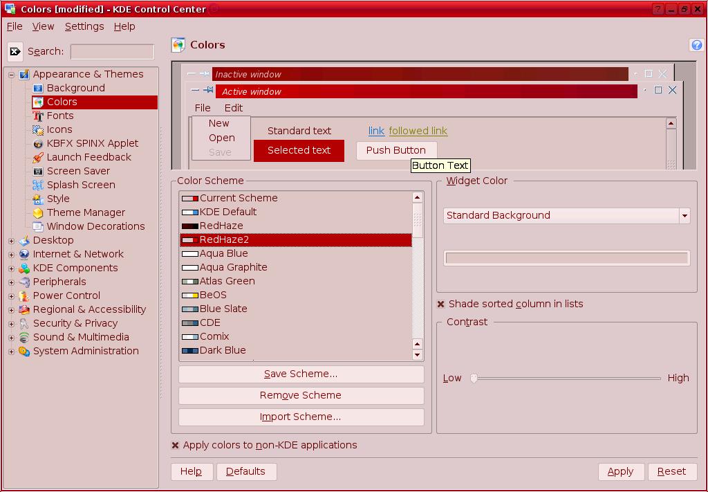Image resolution: width=708 pixels, height=492 pixels.
Task: Click the Security & Privacy icon
Action: (24, 323)
